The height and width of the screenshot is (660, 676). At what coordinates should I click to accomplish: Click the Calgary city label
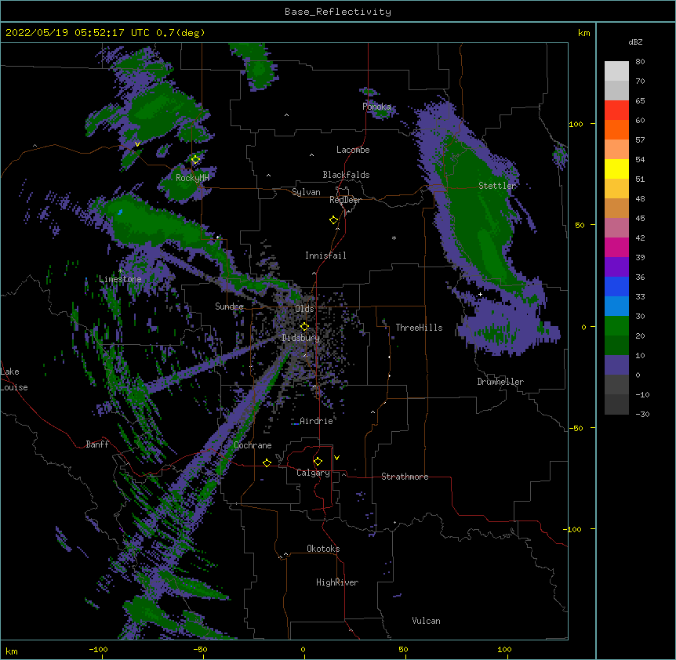(313, 473)
